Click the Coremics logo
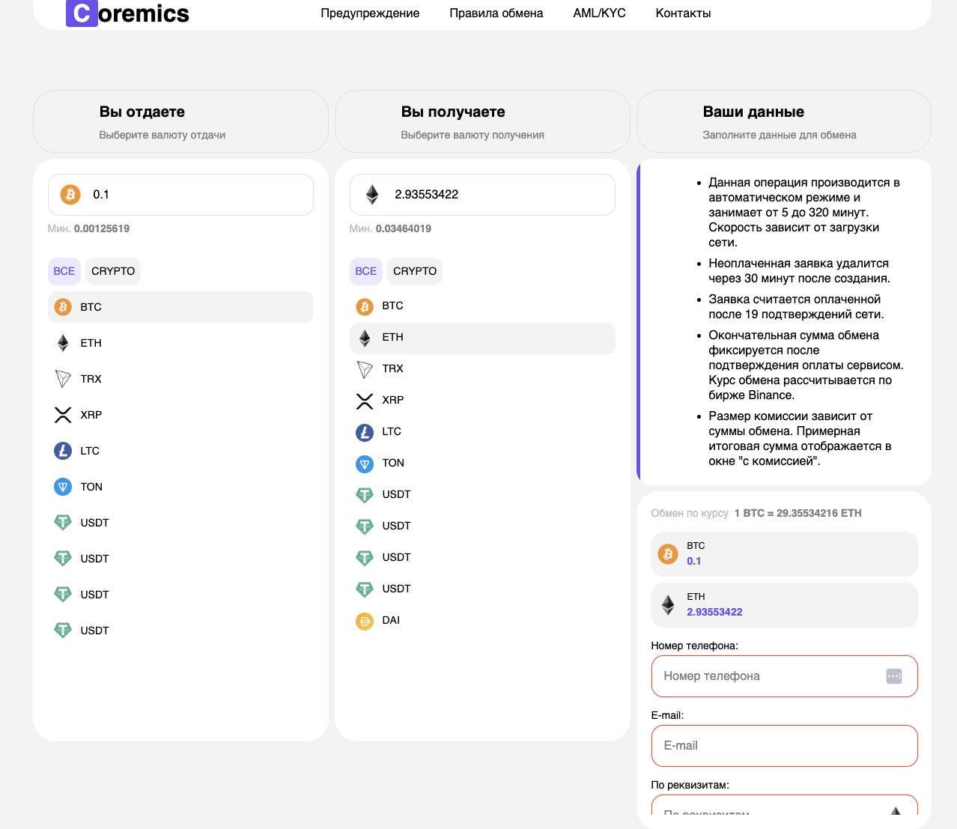957x829 pixels. [128, 13]
